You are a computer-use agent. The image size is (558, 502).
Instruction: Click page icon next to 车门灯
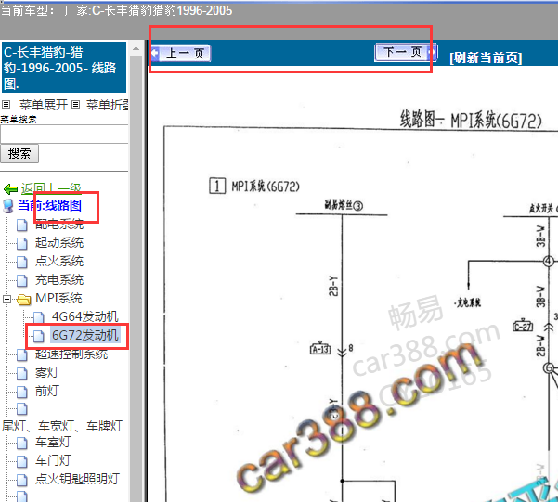point(22,461)
